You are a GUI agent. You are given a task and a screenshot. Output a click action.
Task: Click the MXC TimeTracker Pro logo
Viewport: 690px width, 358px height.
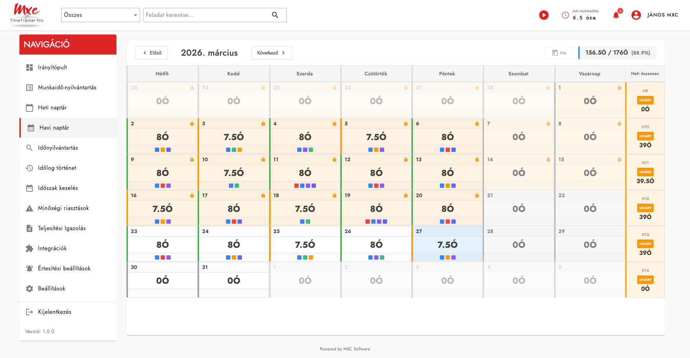[27, 14]
